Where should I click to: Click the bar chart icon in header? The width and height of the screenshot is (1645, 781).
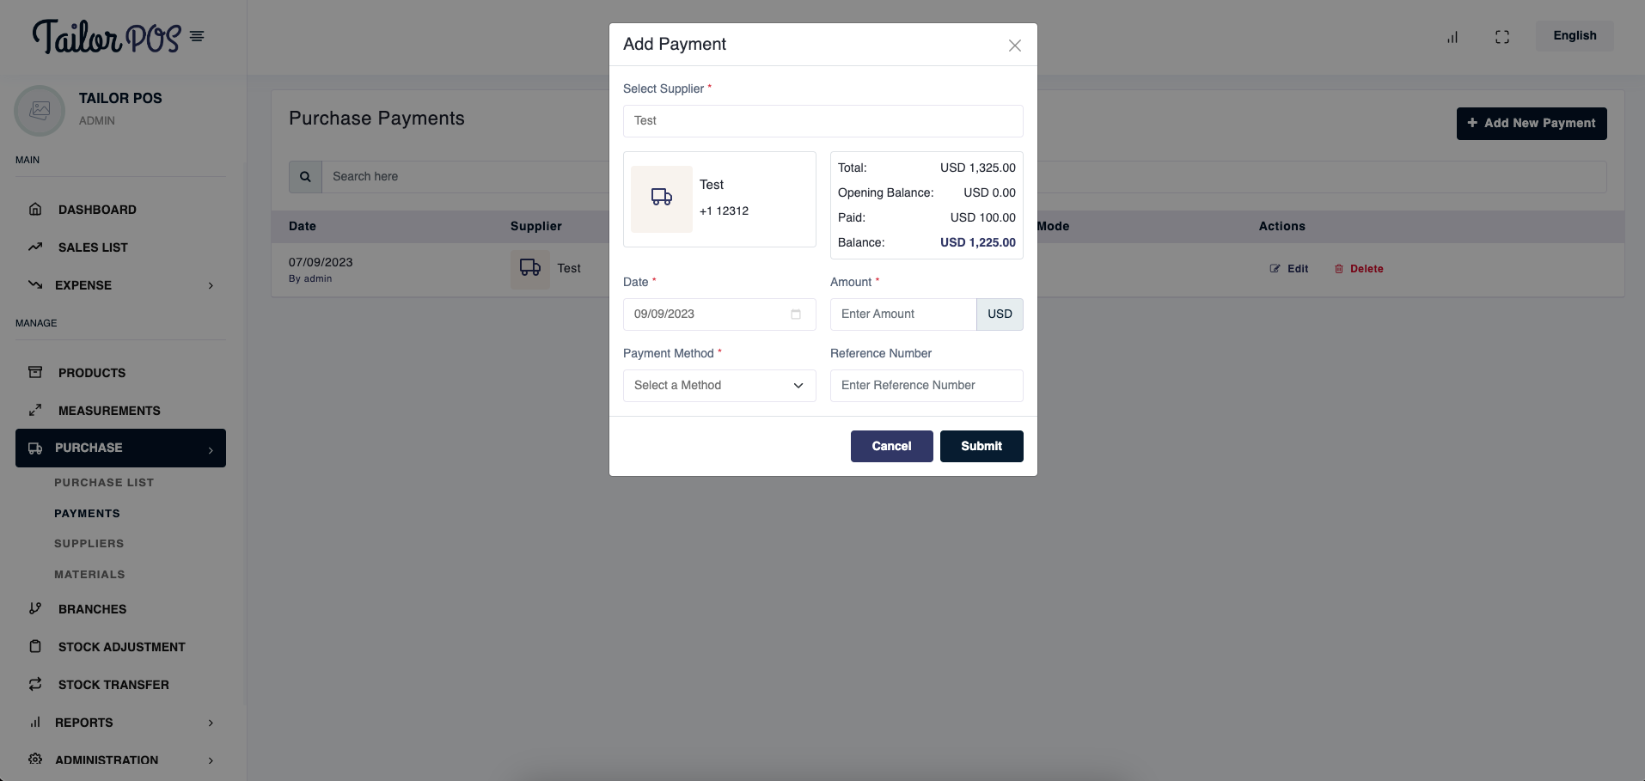pyautogui.click(x=1452, y=37)
